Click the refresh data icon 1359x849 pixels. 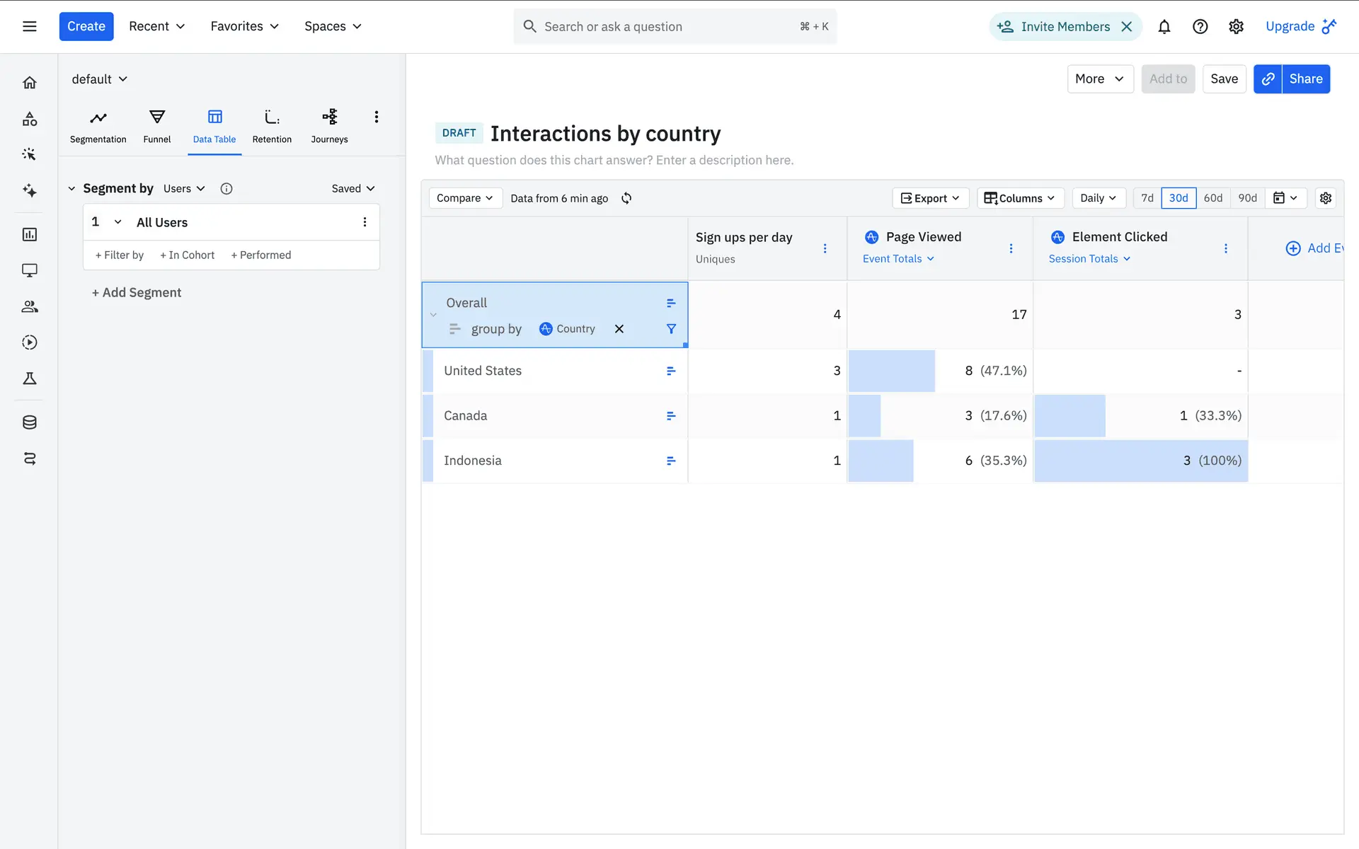(626, 198)
